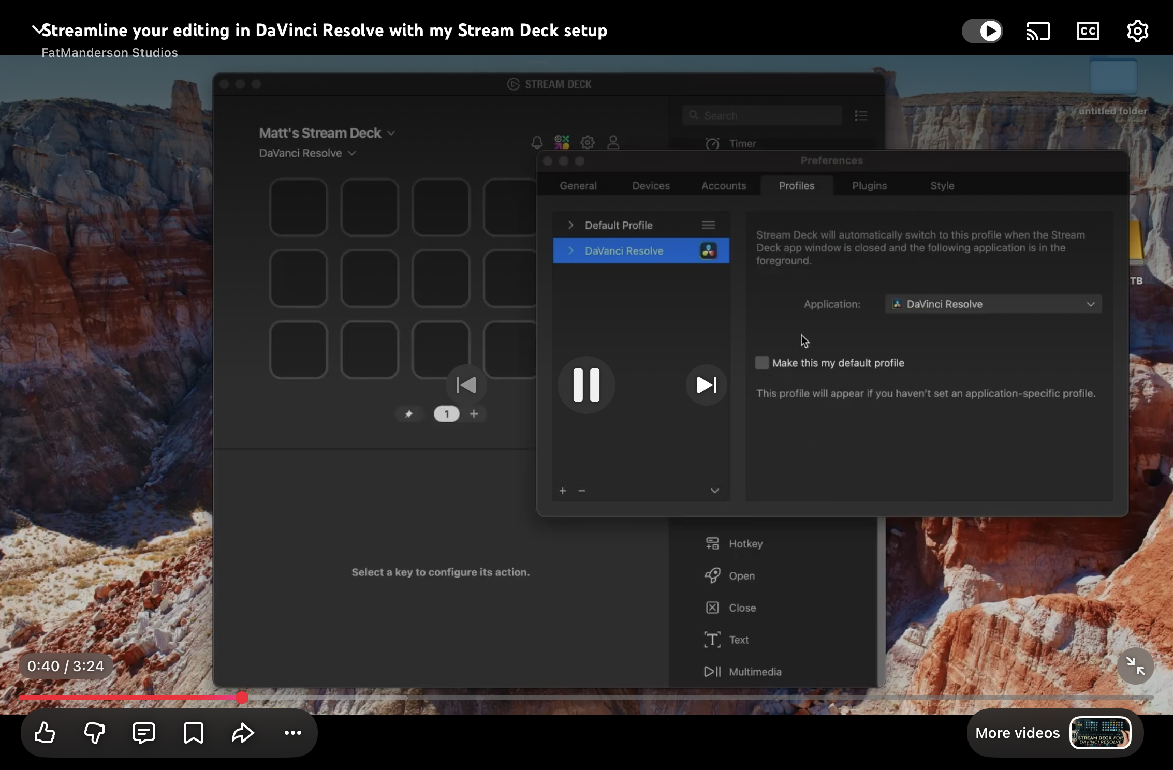Image resolution: width=1173 pixels, height=770 pixels.
Task: Add a new key page with plus
Action: [474, 414]
